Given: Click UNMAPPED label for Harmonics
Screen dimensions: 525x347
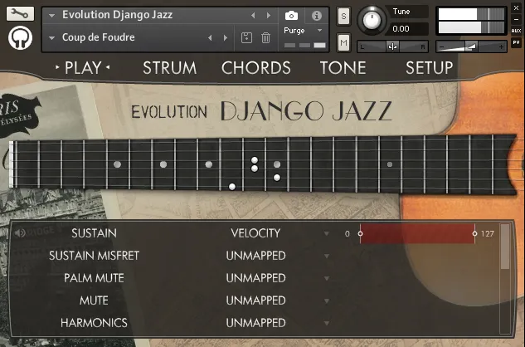Looking at the screenshot, I should 255,323.
